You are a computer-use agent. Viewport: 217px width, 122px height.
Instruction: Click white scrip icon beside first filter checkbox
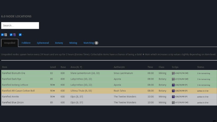click(x=6, y=35)
